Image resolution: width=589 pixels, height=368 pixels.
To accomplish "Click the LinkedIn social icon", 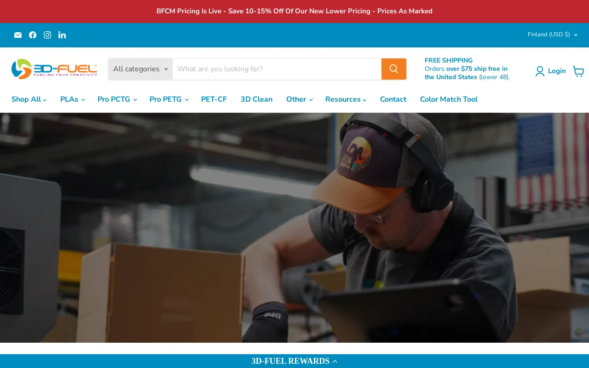I will point(62,35).
